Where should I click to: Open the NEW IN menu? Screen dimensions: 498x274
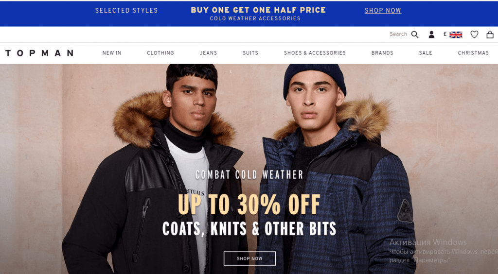coord(112,53)
